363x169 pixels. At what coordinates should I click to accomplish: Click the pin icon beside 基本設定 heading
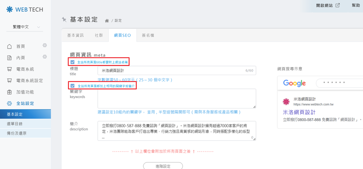click(64, 20)
